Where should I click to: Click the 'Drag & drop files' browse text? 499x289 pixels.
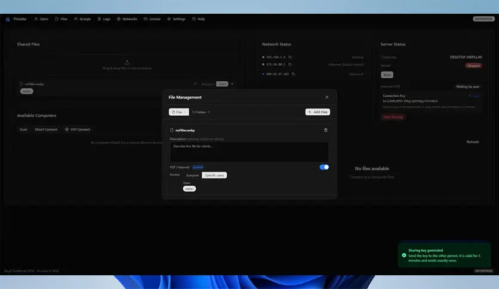click(127, 68)
